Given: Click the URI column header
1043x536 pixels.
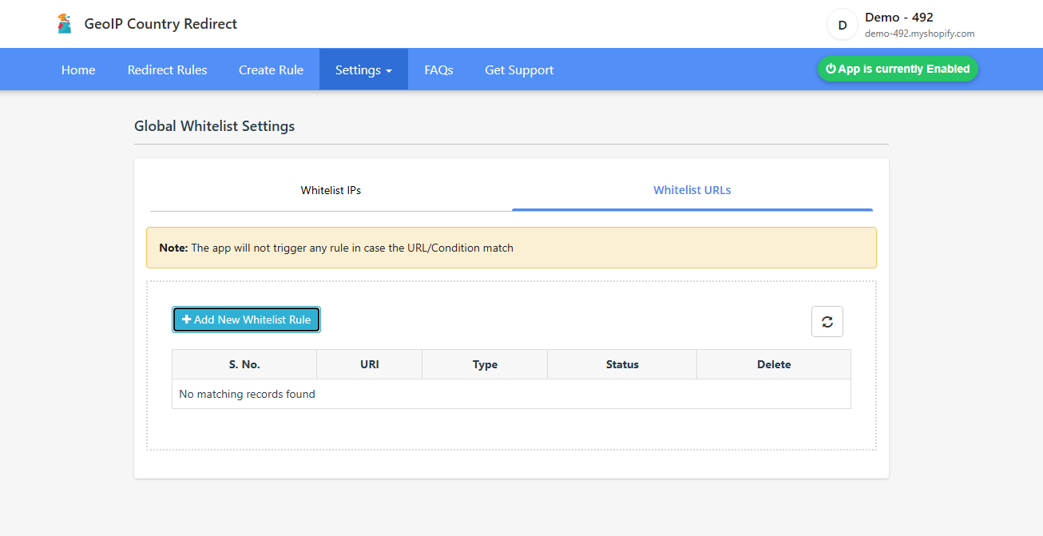Looking at the screenshot, I should [369, 364].
